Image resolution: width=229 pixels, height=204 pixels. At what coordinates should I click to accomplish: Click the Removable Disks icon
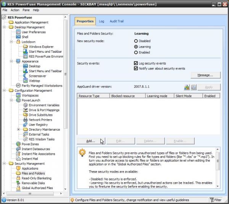point(18,183)
